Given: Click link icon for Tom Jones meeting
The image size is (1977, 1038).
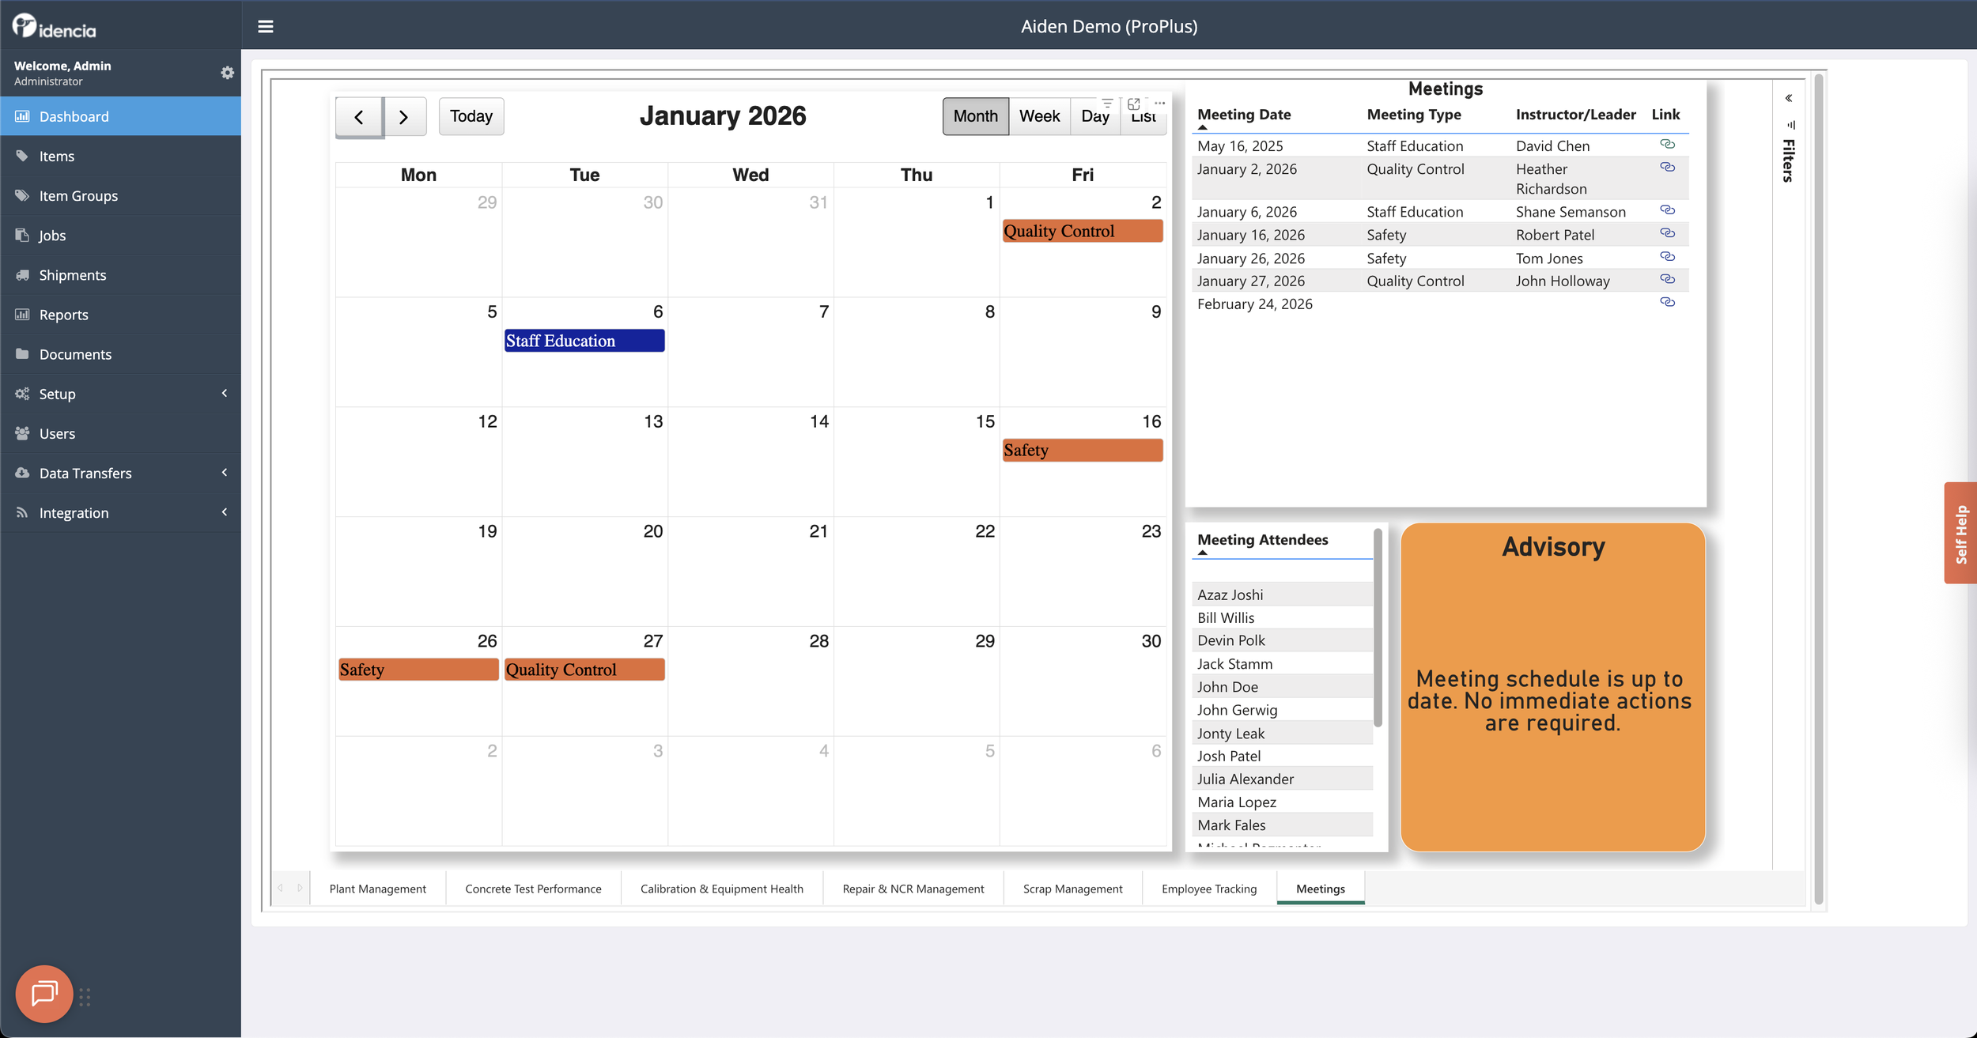Looking at the screenshot, I should click(1667, 257).
